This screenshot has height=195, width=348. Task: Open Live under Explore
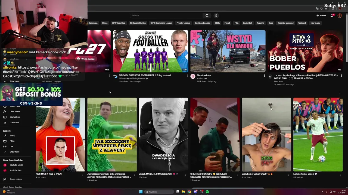(x=11, y=146)
